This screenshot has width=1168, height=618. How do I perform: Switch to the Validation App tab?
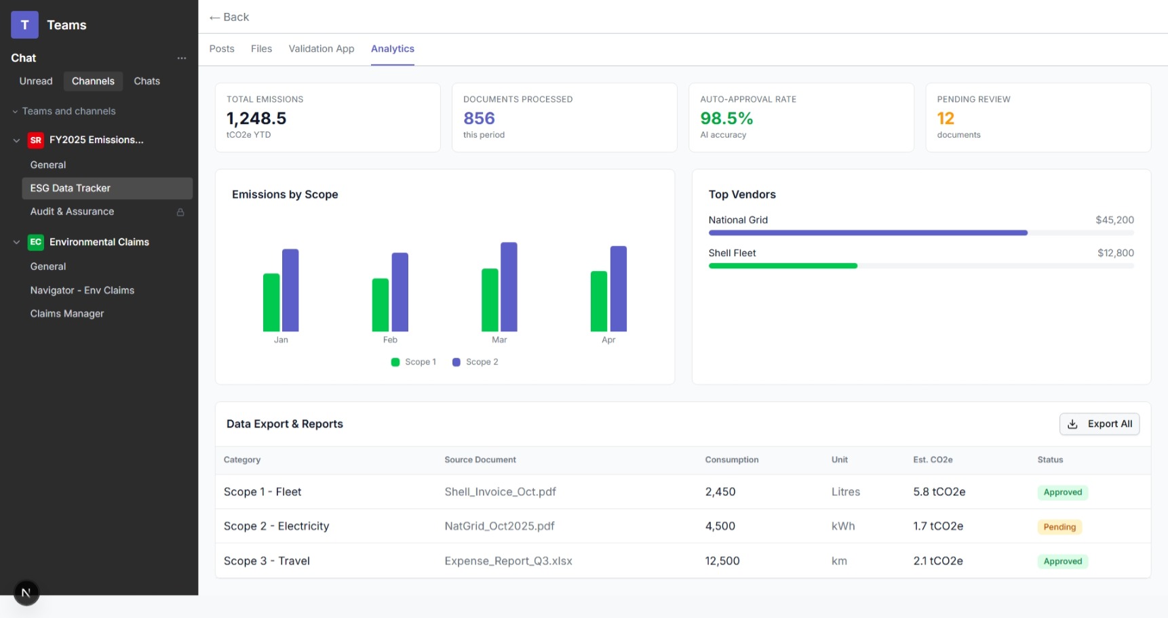(x=321, y=48)
